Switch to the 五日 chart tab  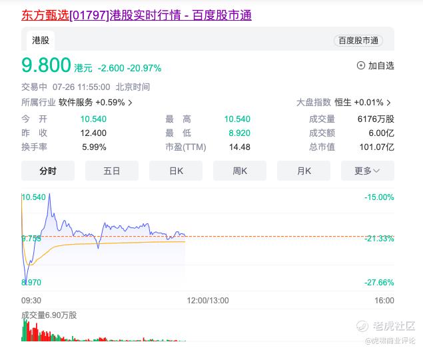click(x=112, y=171)
